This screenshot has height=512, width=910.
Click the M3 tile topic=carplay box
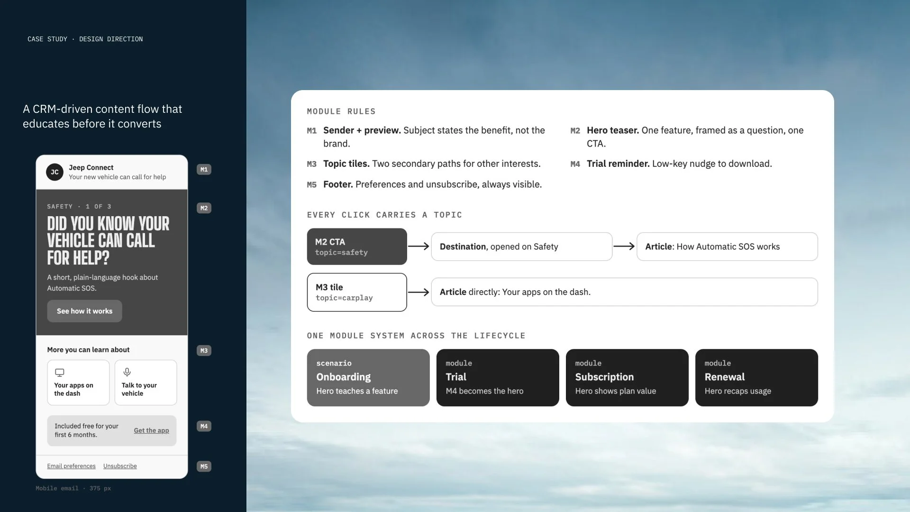tap(357, 292)
